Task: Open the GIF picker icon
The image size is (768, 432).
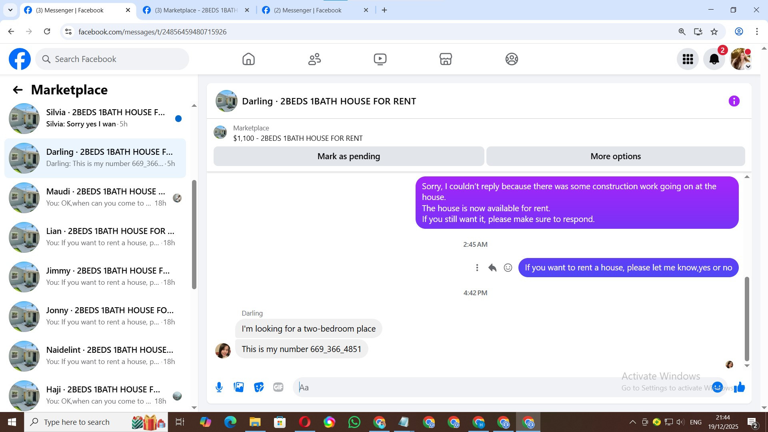Action: pos(278,387)
